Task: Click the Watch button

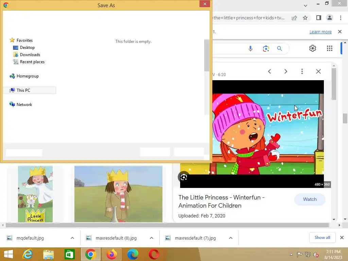Action: pyautogui.click(x=310, y=199)
